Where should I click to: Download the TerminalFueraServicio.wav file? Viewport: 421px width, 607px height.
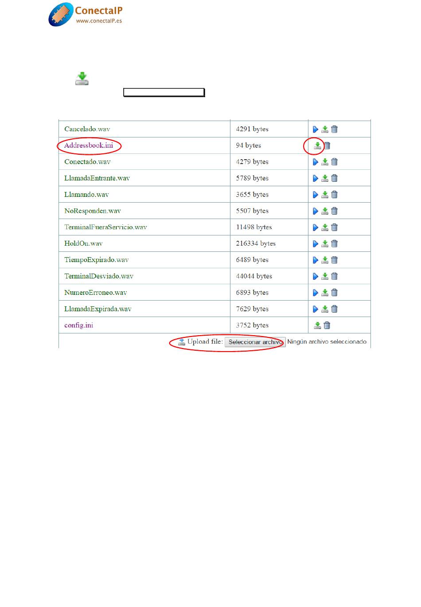pyautogui.click(x=325, y=227)
